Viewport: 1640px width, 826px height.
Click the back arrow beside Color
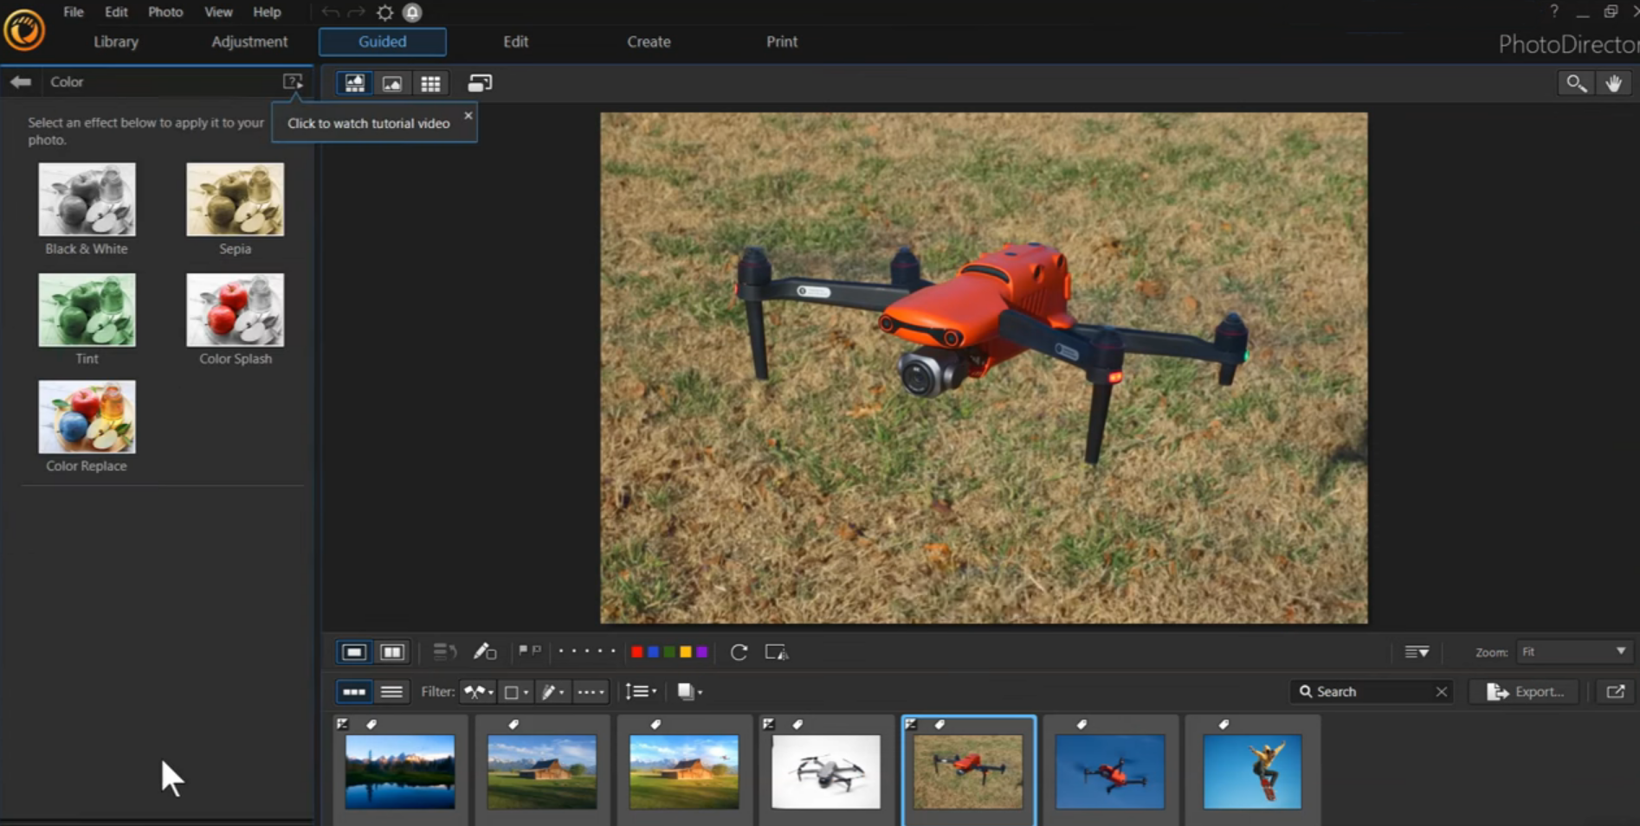(21, 82)
